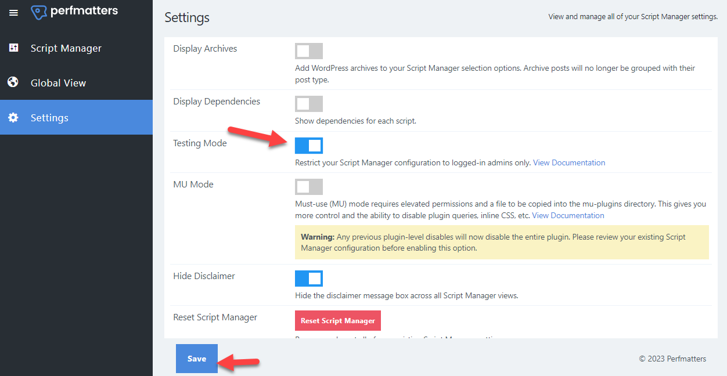Enable the MU Mode toggle
727x376 pixels.
click(308, 187)
